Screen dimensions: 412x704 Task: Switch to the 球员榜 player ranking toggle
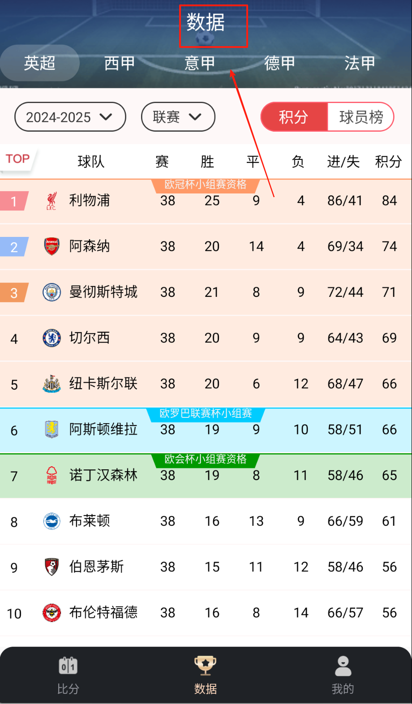tap(361, 117)
